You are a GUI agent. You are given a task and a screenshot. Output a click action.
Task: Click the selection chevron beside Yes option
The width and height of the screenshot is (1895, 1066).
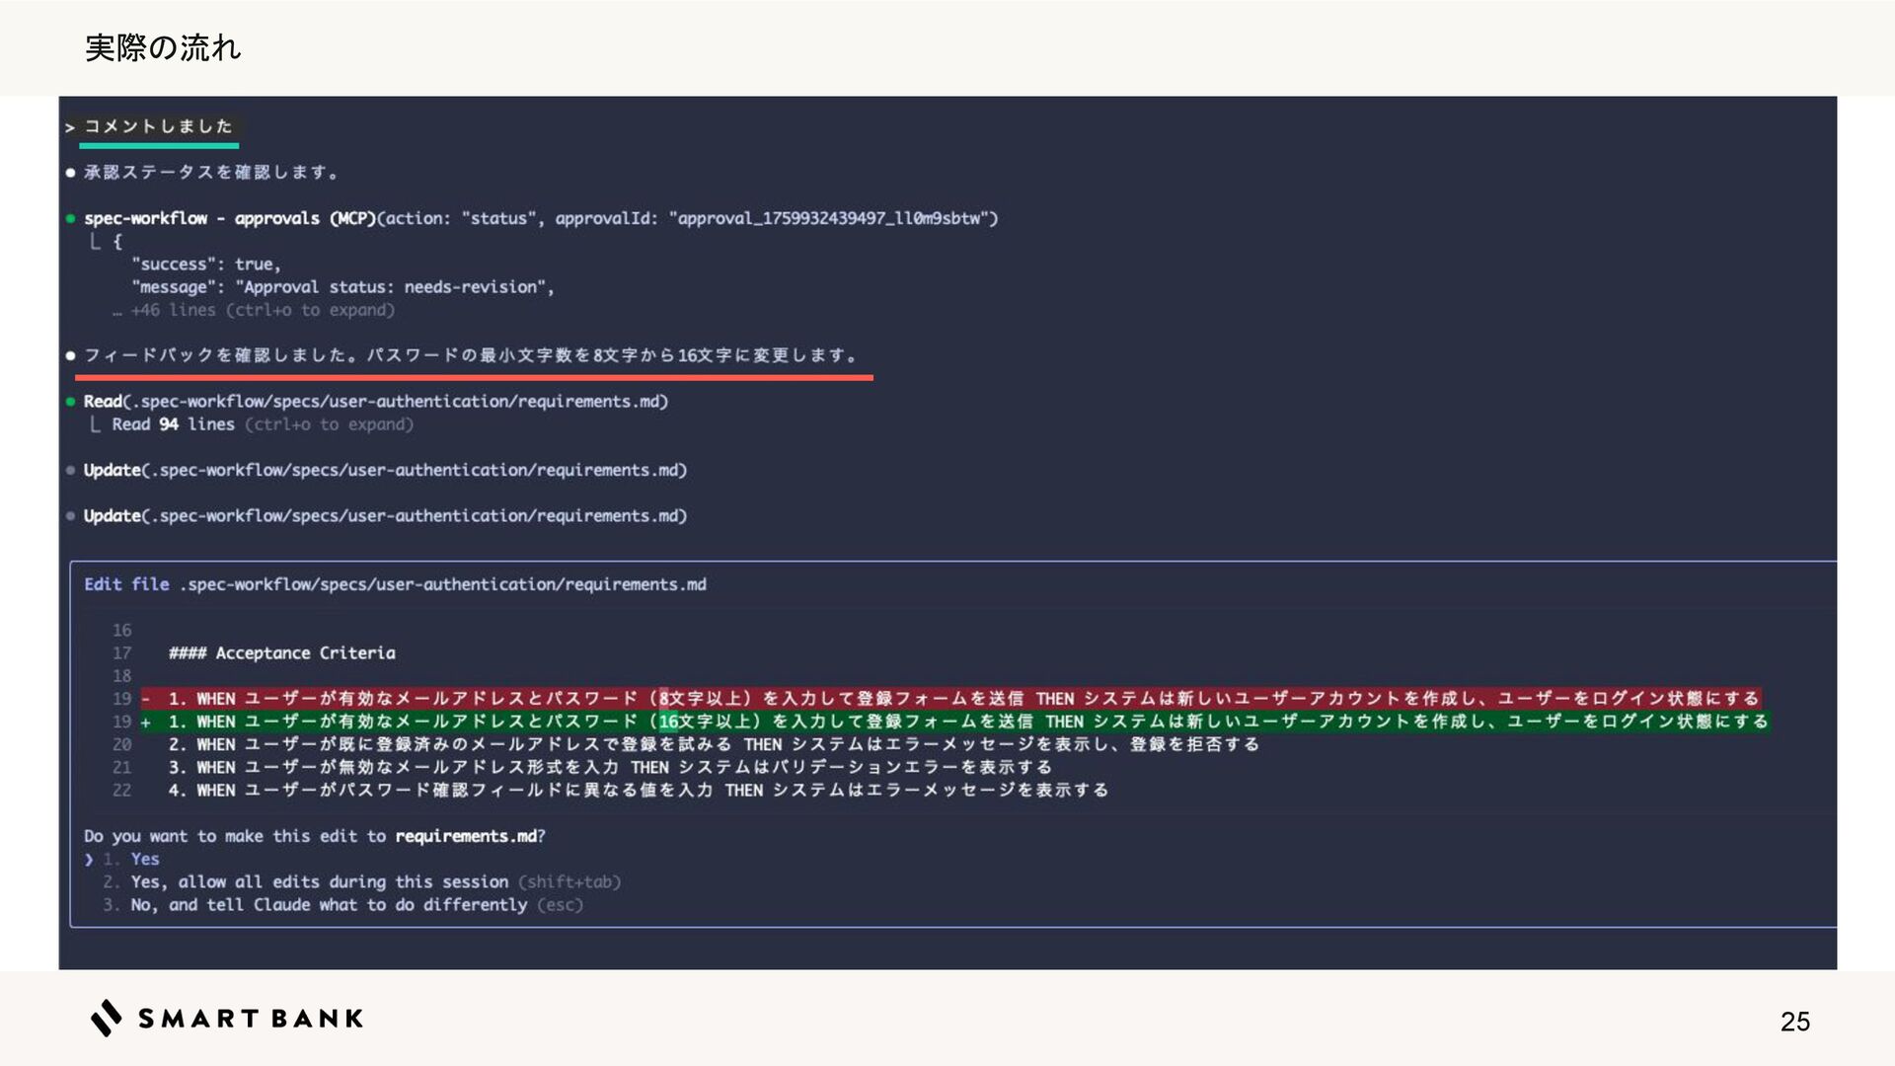[89, 860]
